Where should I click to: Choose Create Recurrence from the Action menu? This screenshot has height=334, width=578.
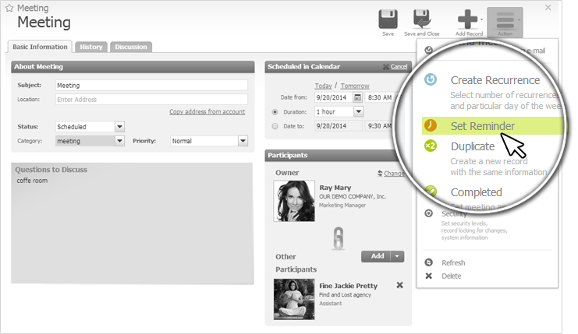coord(495,80)
